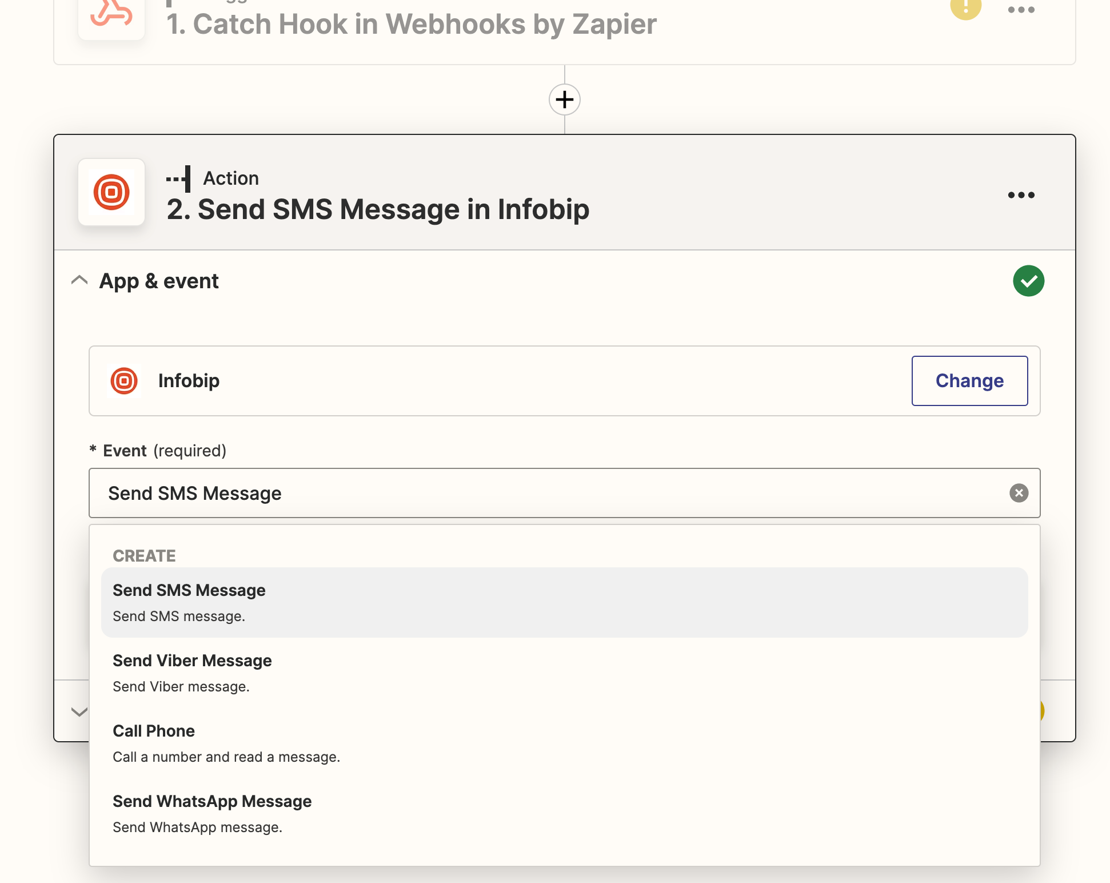Open the three-dot menu for Catch Hook step
This screenshot has width=1110, height=883.
(x=1021, y=10)
